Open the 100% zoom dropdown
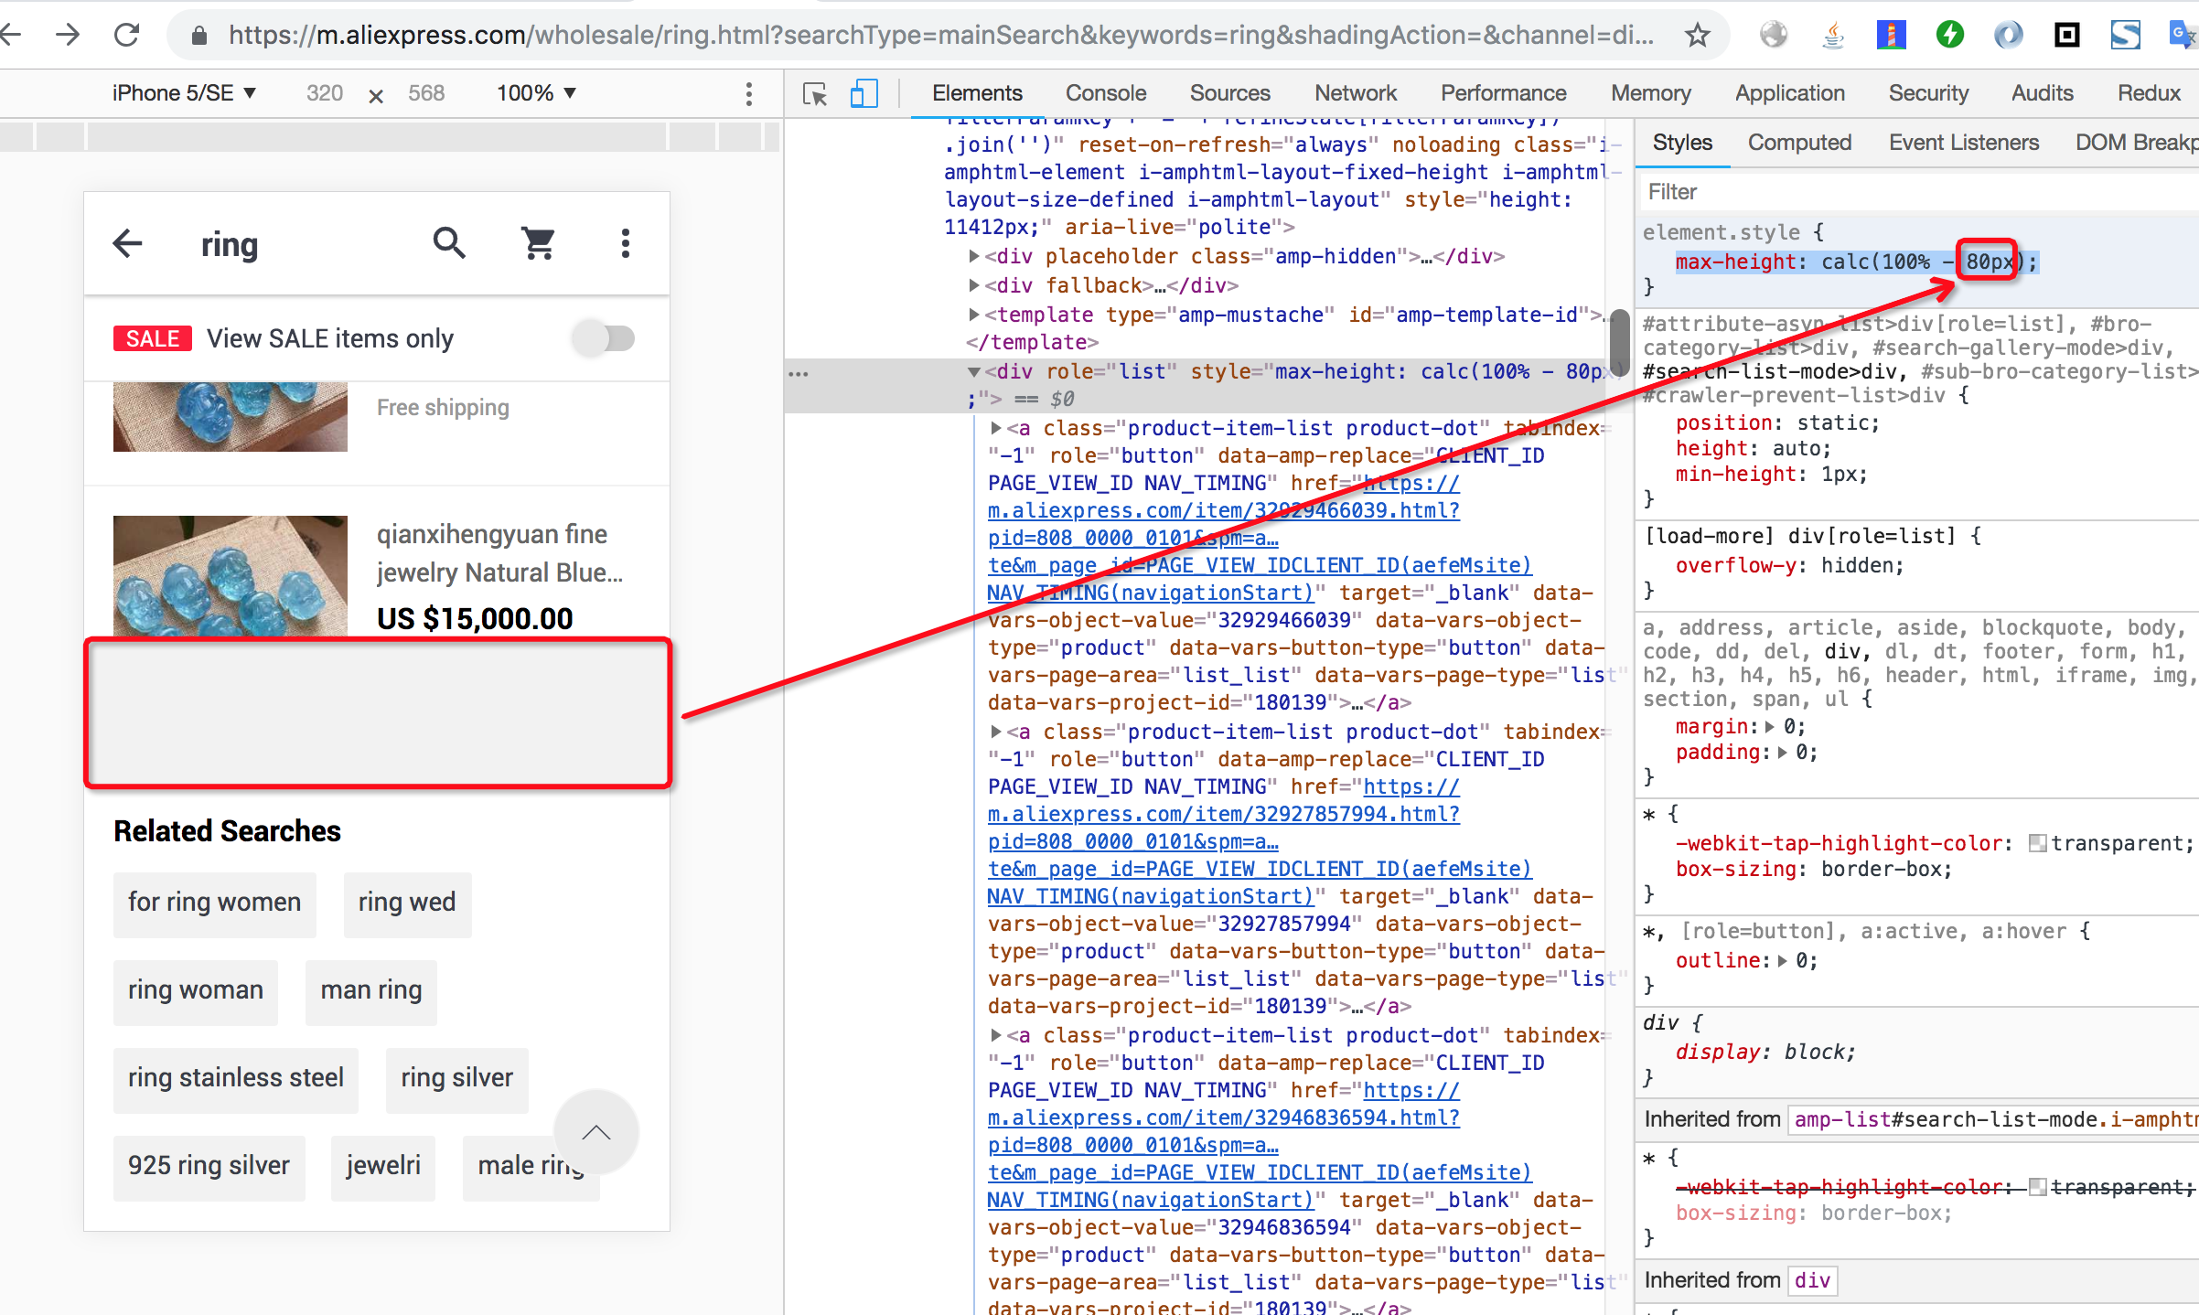This screenshot has width=2199, height=1315. click(536, 93)
